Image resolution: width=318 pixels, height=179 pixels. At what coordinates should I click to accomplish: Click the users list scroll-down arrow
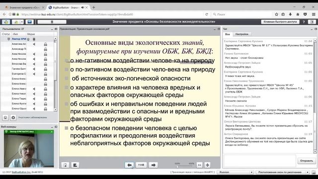click(x=55, y=110)
